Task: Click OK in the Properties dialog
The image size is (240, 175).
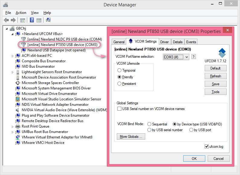Action: click(194, 158)
